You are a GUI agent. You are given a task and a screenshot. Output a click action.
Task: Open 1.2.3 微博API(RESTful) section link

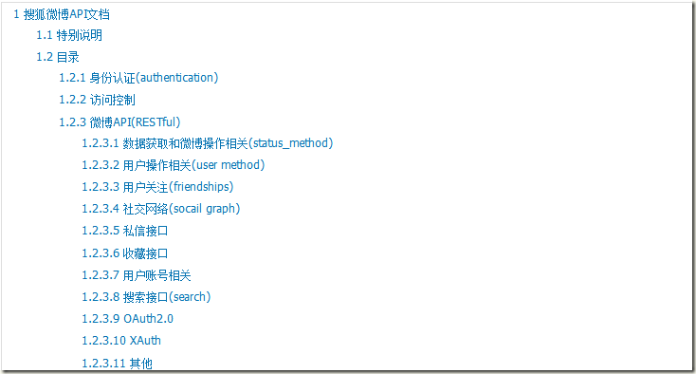click(119, 122)
